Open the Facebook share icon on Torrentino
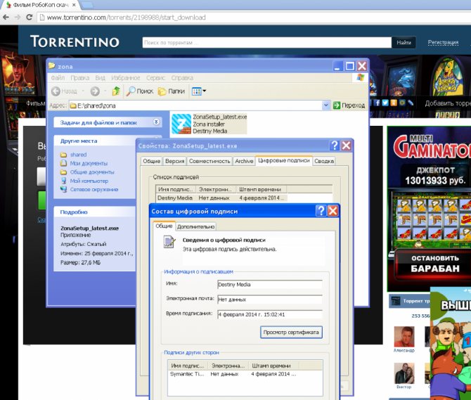This screenshot has width=471, height=400. (x=376, y=103)
